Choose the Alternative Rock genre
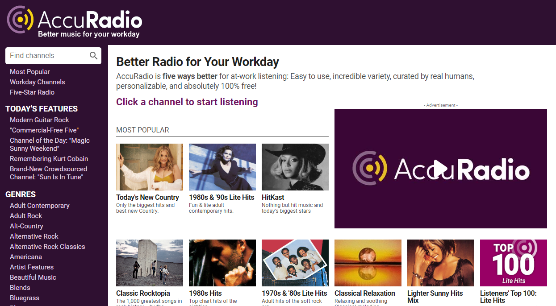556x306 pixels. tap(34, 236)
